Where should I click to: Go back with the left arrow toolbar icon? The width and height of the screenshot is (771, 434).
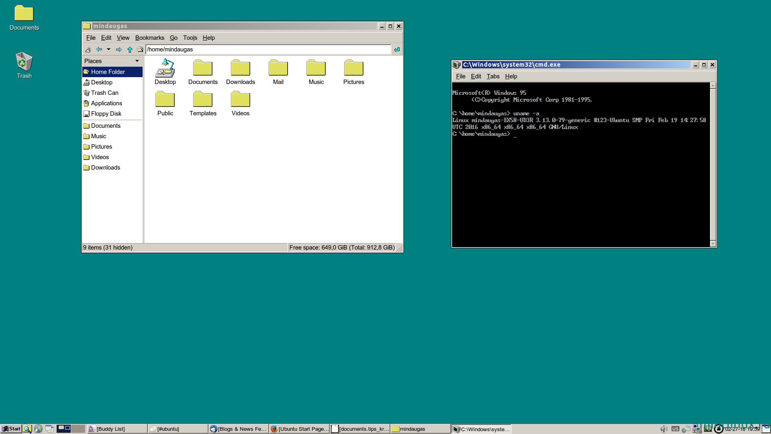pos(99,49)
